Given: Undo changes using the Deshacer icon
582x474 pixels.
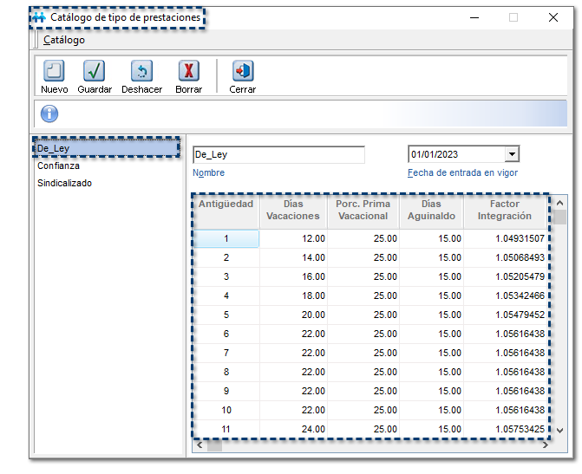Looking at the screenshot, I should click(x=141, y=71).
